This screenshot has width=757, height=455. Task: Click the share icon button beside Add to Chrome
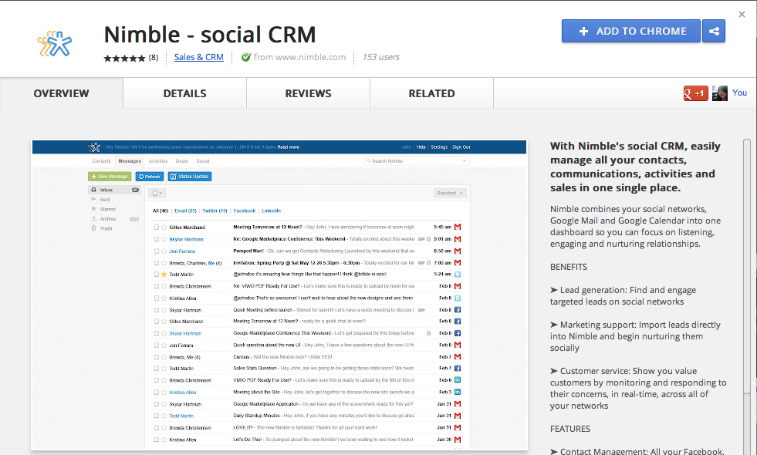pos(714,32)
